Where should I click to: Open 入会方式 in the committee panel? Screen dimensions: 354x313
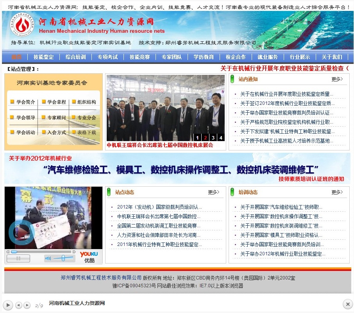pos(56,133)
